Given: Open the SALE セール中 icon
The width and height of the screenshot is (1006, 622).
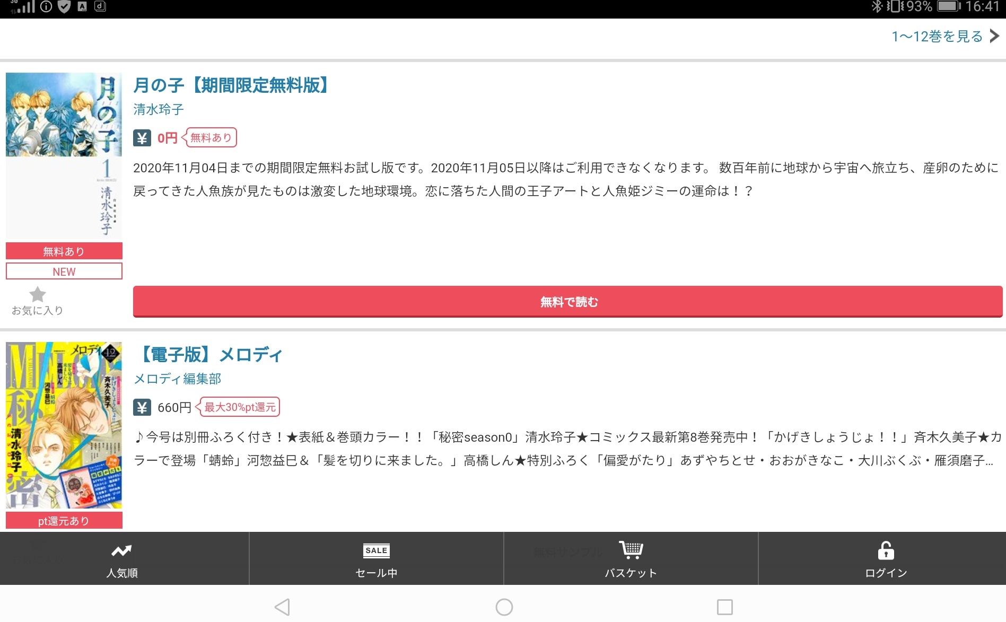Looking at the screenshot, I should tap(376, 550).
